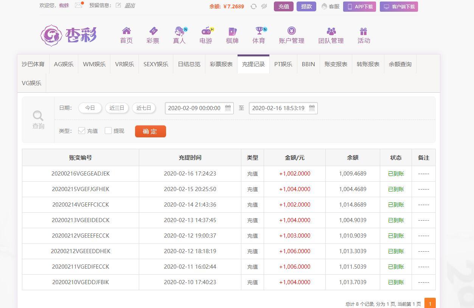474x308 pixels.
Task: Open start date calendar picker icon
Action: click(228, 108)
